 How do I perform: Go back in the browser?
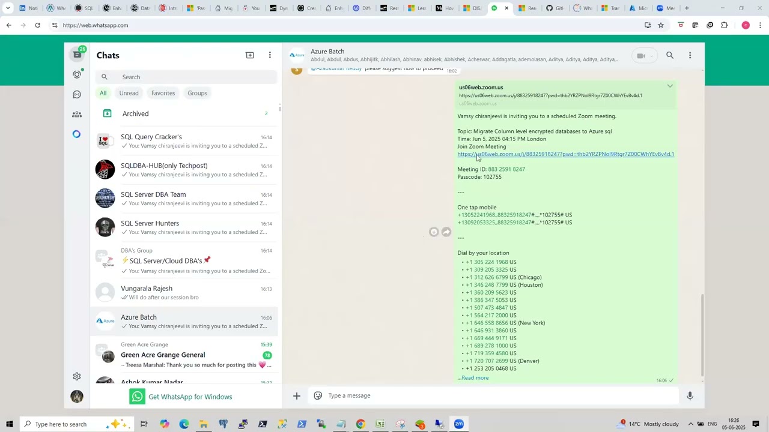pyautogui.click(x=9, y=25)
